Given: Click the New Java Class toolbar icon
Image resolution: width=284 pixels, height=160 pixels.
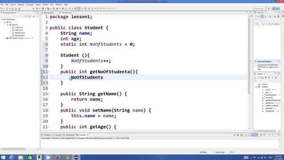Looking at the screenshot, I should click(57, 8).
